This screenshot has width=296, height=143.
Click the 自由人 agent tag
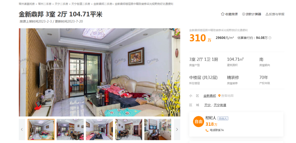coord(223,118)
